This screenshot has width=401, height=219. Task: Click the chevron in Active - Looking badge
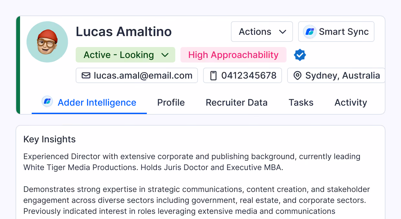[x=165, y=55]
